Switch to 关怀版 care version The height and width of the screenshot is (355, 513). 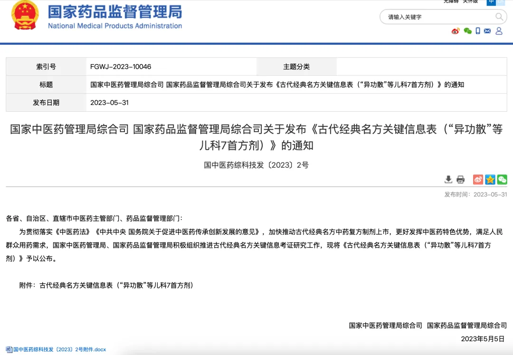pyautogui.click(x=470, y=1)
